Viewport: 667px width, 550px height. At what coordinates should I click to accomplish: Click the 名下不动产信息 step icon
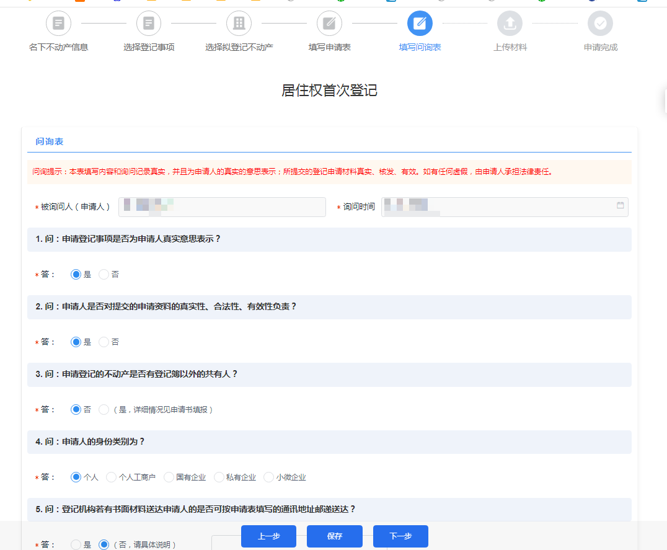point(58,23)
